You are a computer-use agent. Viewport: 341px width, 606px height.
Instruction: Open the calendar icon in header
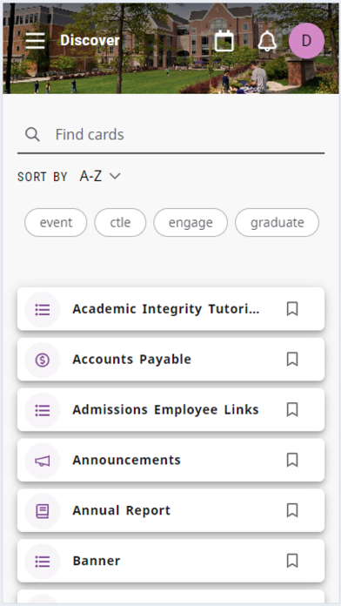(224, 41)
